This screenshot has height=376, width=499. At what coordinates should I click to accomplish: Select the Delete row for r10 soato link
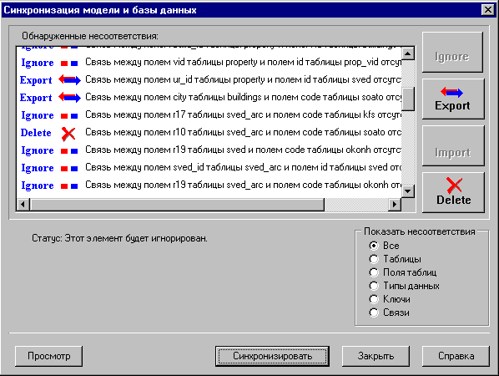tap(209, 132)
